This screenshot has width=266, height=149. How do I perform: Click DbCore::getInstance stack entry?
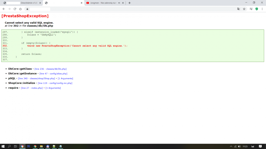tap(22, 74)
